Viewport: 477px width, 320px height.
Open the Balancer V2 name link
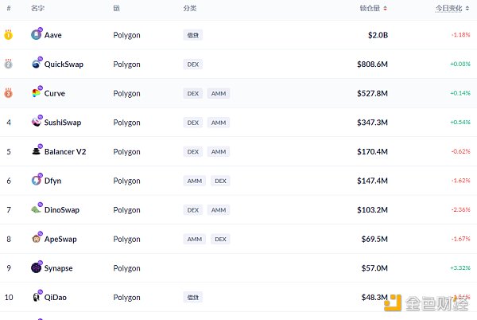click(65, 151)
